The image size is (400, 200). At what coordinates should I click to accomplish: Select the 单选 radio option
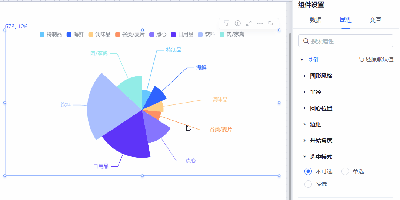pos(345,171)
